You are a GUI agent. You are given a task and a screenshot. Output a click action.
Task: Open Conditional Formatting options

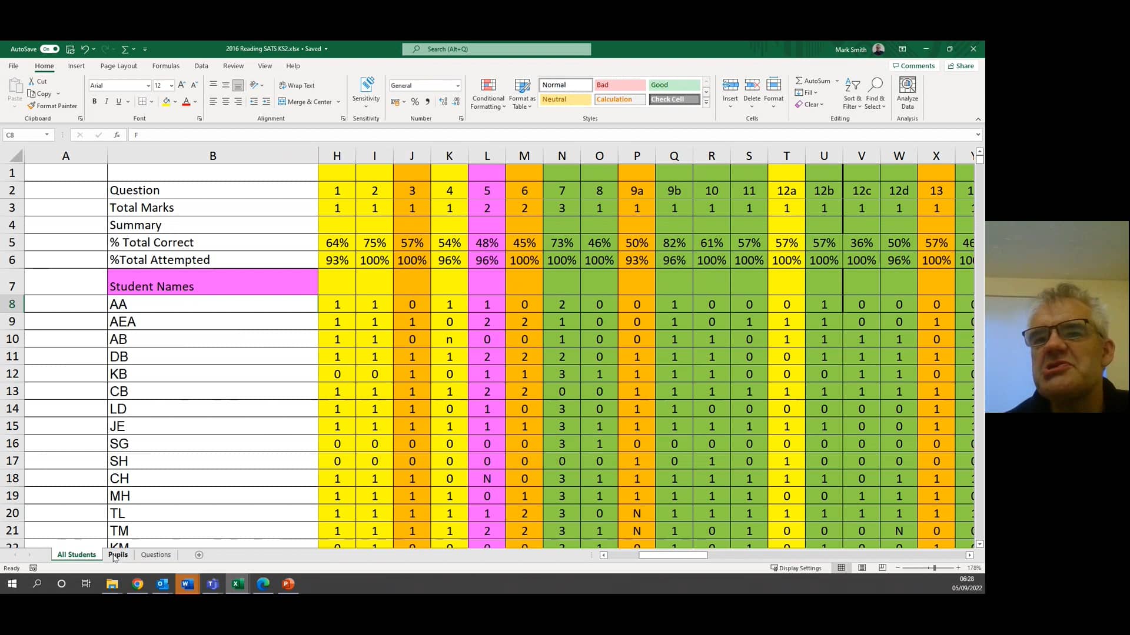tap(488, 93)
